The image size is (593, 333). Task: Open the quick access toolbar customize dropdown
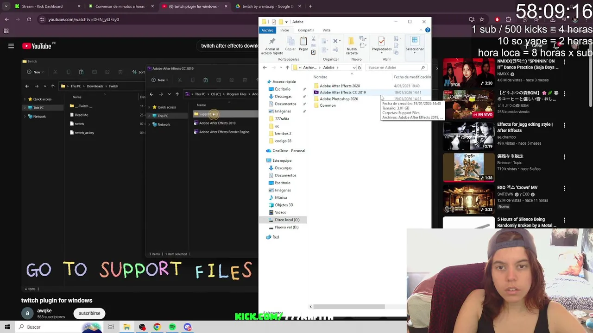point(287,22)
